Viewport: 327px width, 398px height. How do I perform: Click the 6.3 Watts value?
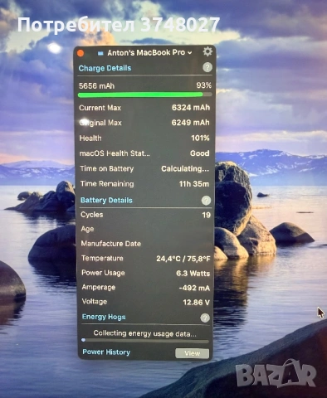pyautogui.click(x=193, y=274)
